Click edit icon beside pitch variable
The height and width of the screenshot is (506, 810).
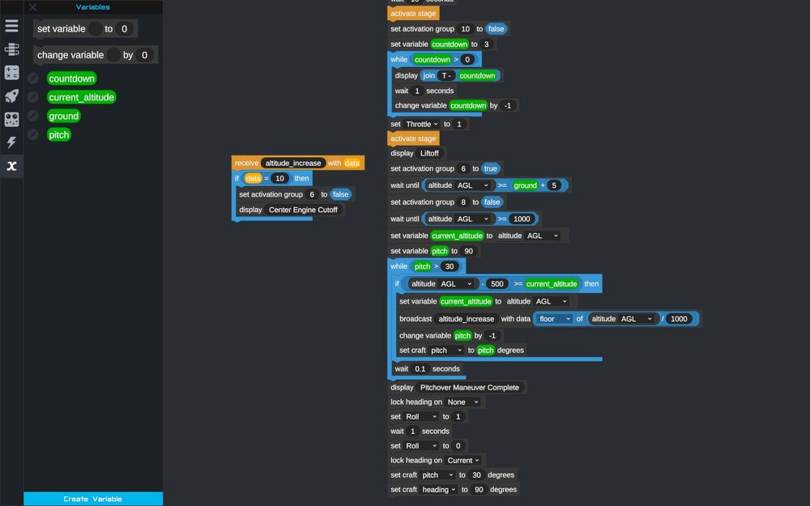coord(32,134)
